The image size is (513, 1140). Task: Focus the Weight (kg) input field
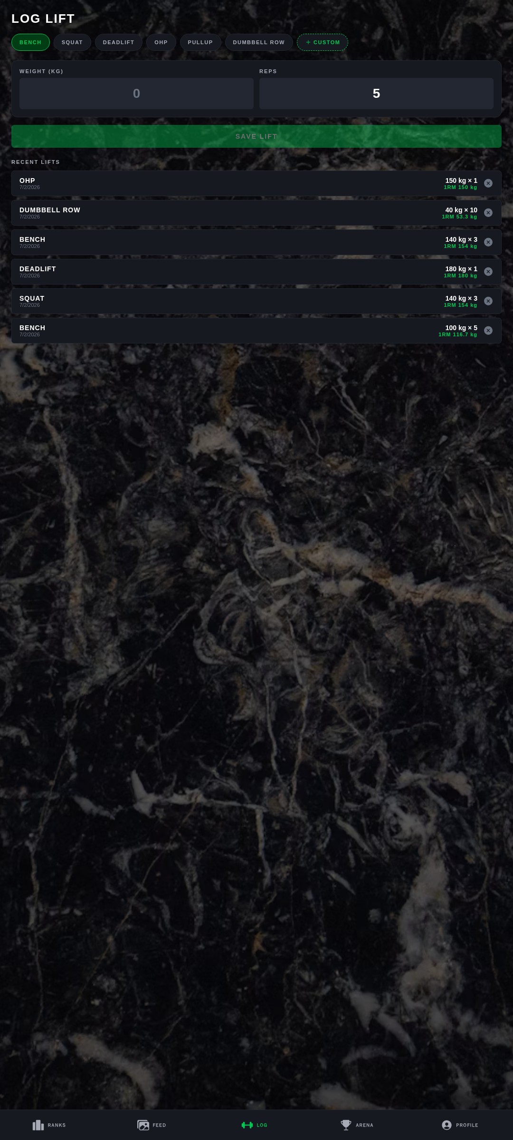136,94
